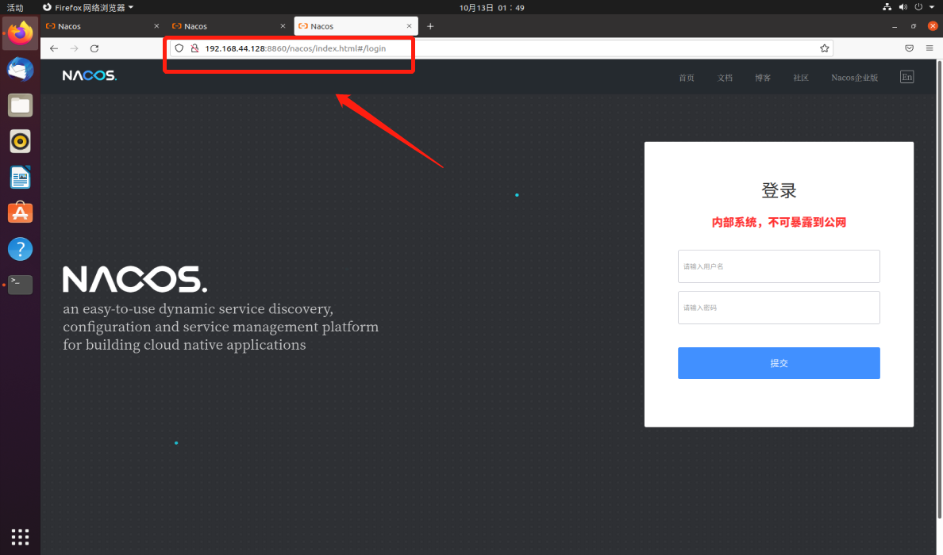
Task: Open 文档 documentation link
Action: click(x=725, y=78)
